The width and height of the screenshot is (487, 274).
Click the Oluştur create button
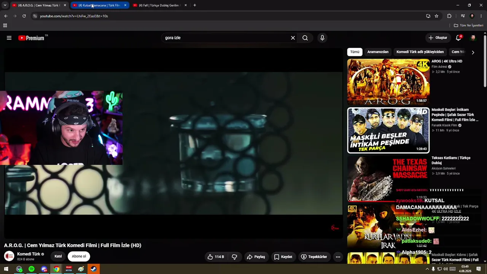coord(438,38)
